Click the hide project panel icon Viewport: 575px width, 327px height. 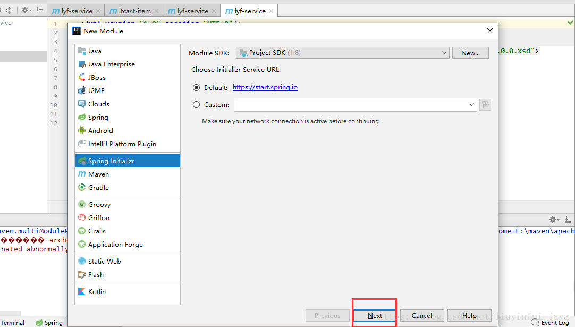(x=40, y=10)
